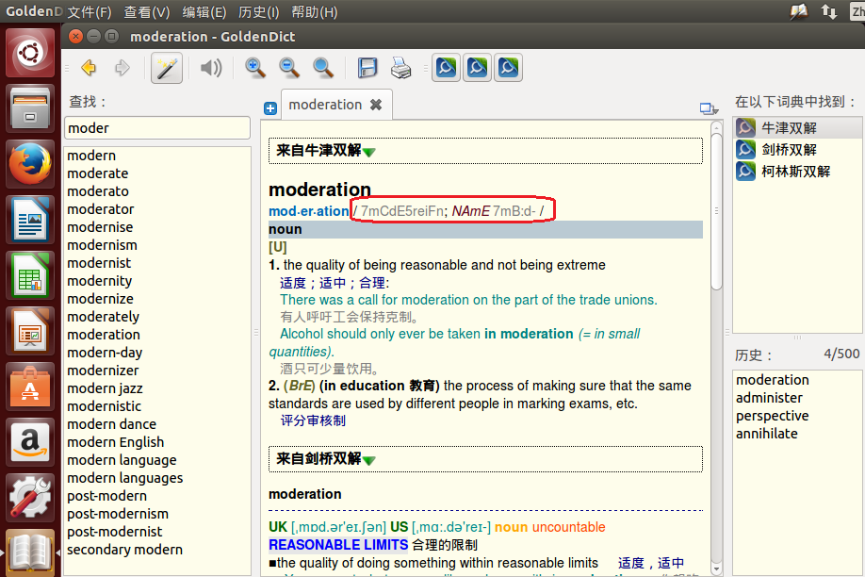Launch LibreOffice Impress from the launcher
The image size is (865, 577).
click(30, 331)
